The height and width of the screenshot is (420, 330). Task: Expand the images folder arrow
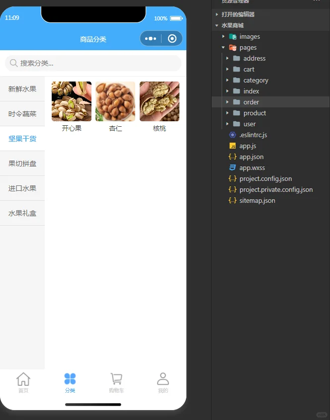[223, 36]
